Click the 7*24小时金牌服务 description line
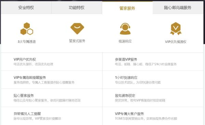 pyautogui.click(x=146, y=64)
